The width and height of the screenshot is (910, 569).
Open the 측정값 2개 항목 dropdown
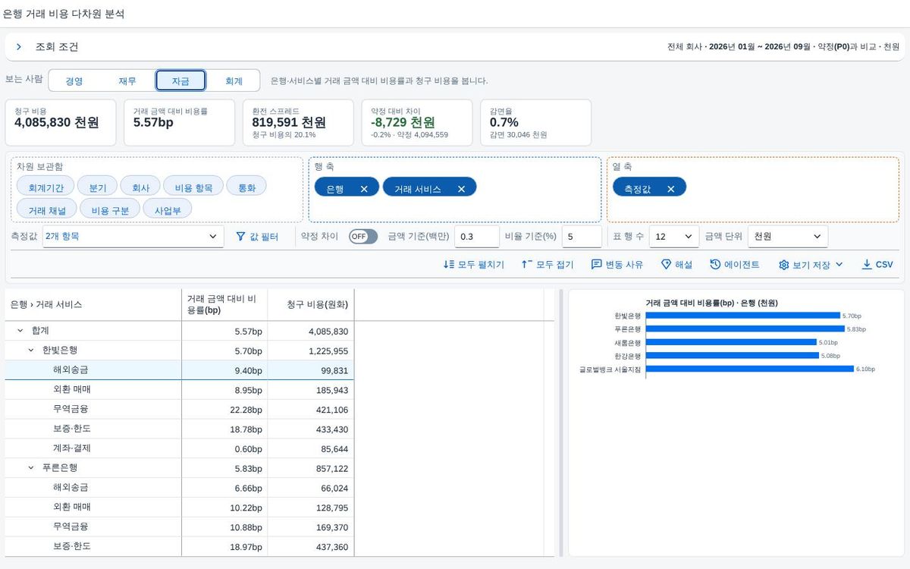pos(133,237)
